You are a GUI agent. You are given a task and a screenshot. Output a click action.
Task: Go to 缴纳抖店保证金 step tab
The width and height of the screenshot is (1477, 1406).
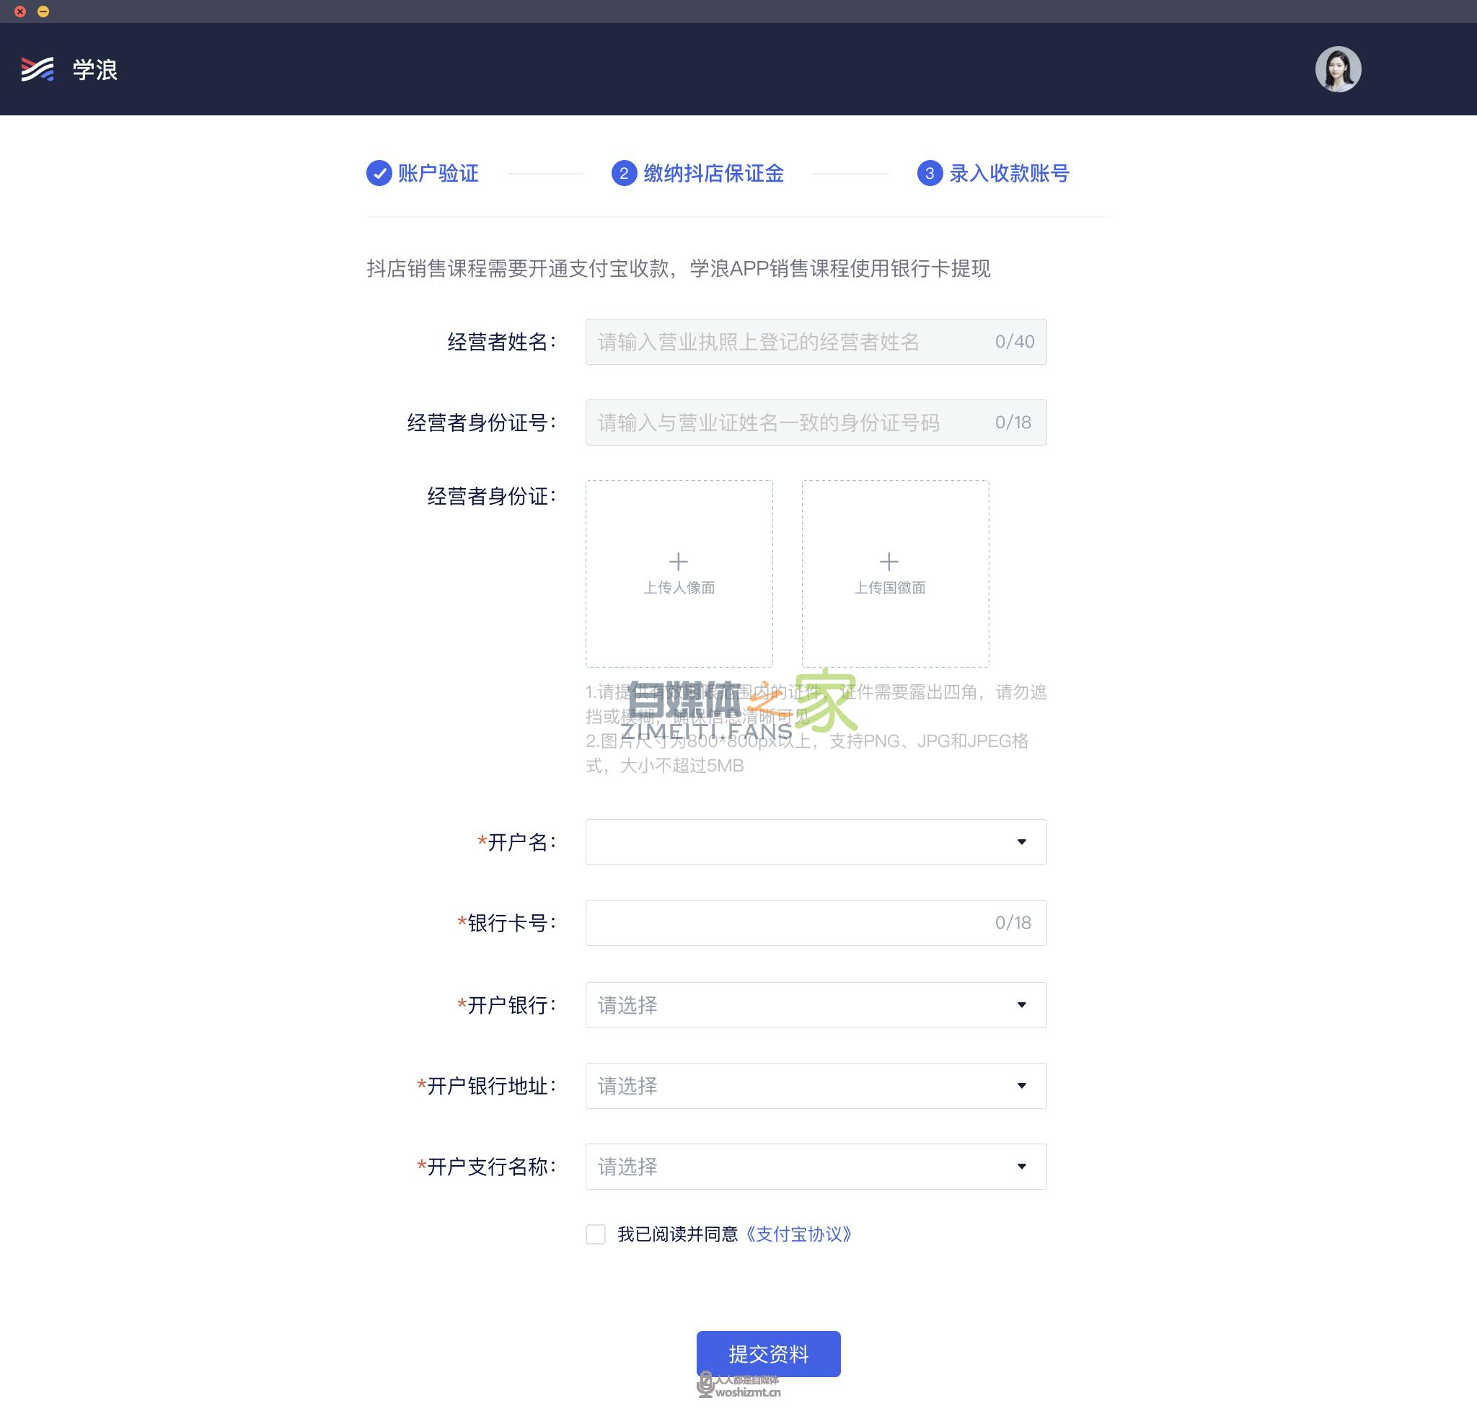pos(713,173)
